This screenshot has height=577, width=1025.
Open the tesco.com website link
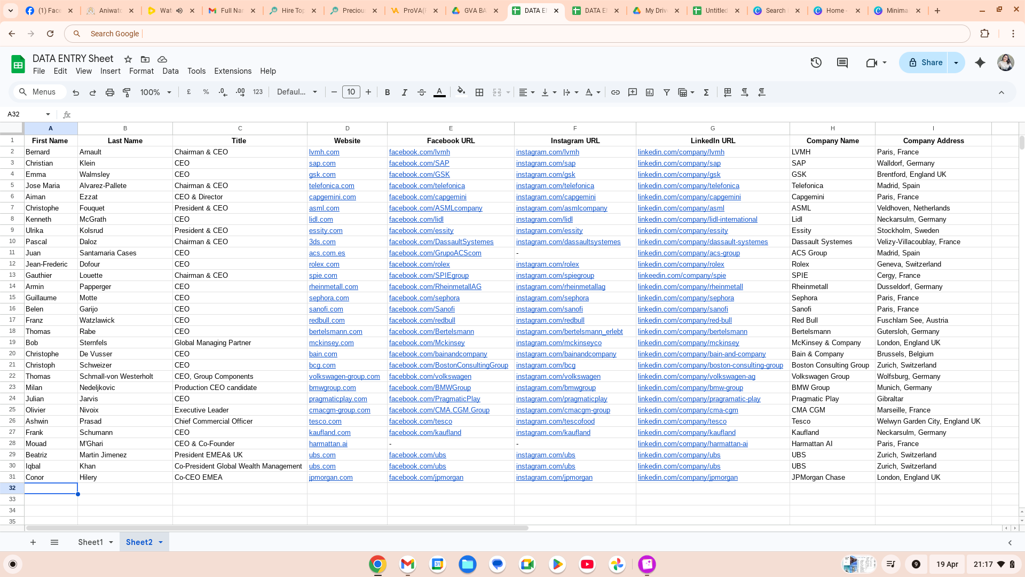coord(325,422)
